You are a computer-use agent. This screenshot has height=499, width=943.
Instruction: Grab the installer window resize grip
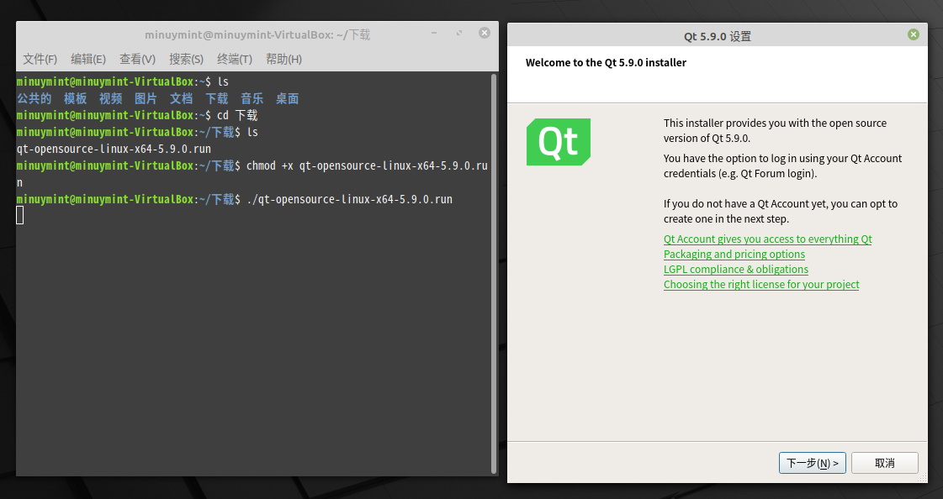point(923,478)
